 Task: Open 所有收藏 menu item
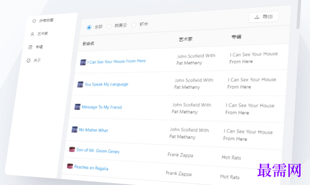[43, 21]
